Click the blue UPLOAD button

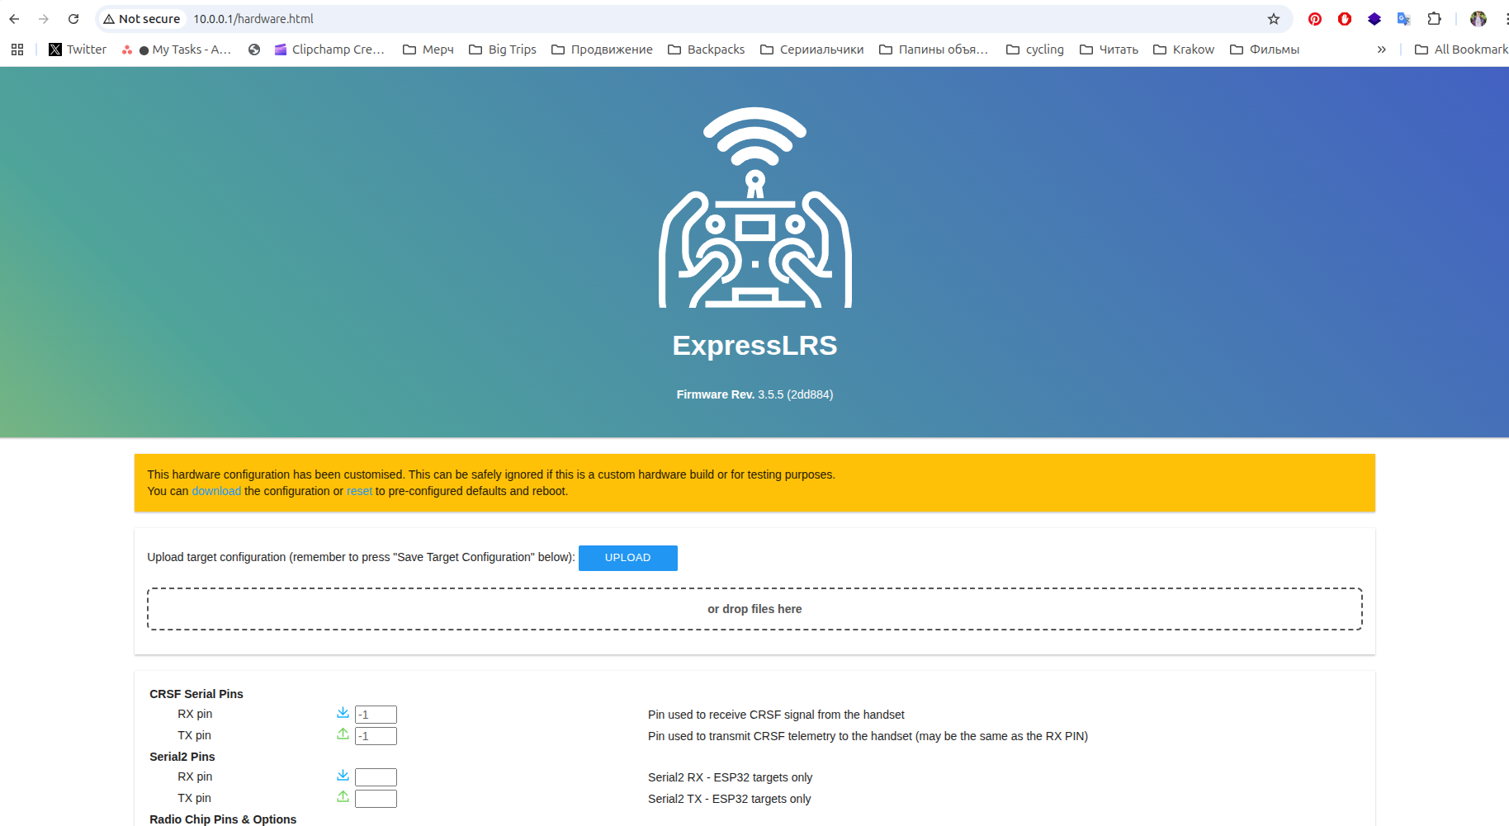tap(628, 558)
